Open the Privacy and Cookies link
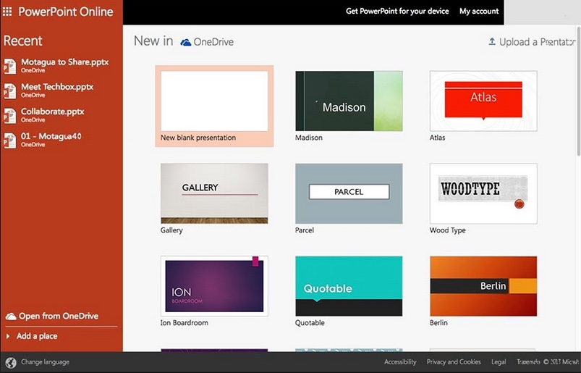Viewport: 581px width, 373px height. tap(454, 362)
